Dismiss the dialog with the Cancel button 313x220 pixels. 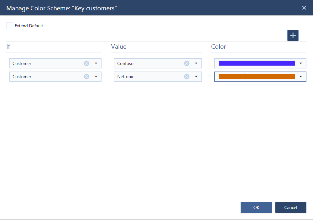[290, 207]
